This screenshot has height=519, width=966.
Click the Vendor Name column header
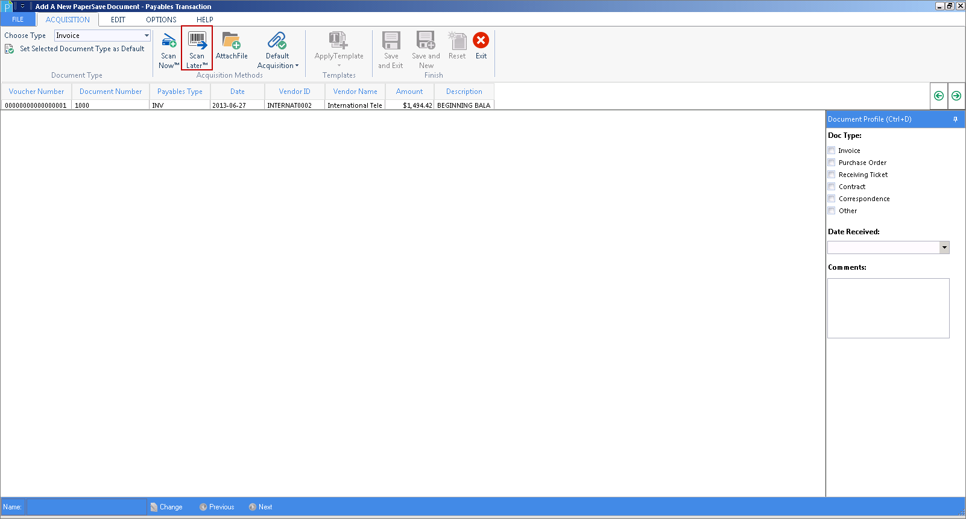tap(355, 92)
